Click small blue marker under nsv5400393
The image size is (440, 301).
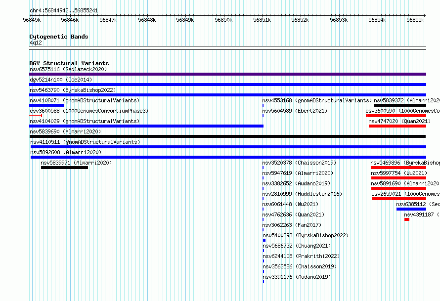click(264, 240)
